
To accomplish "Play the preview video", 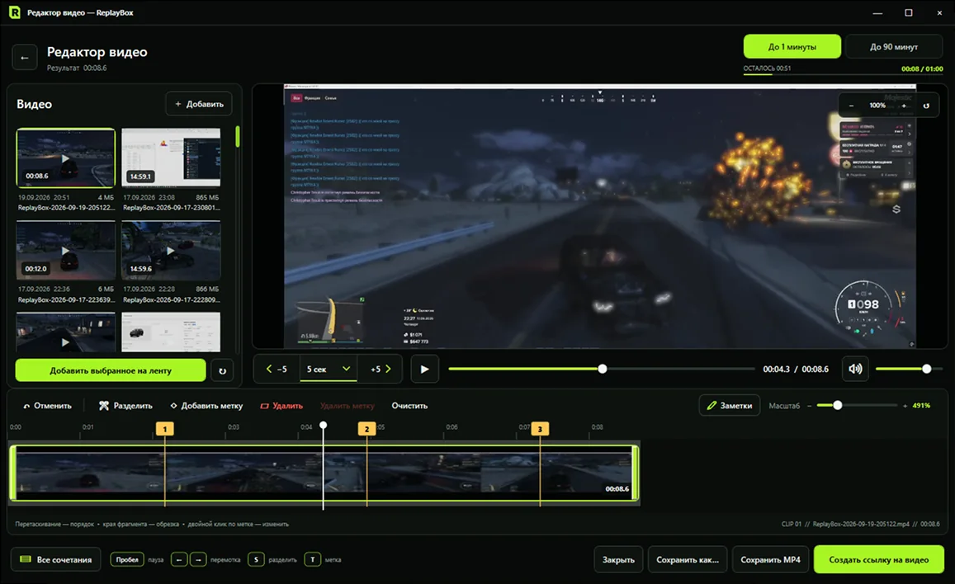I will click(x=424, y=369).
